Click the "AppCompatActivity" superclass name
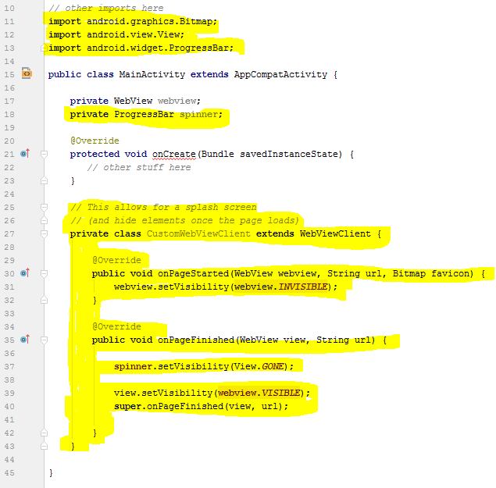Screen dimensions: 496x488 (x=280, y=75)
